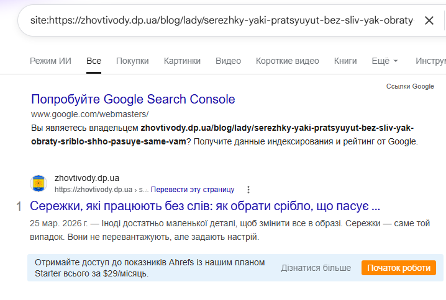Click the Вы являетесь владельцем description text
Screen dimensions: 446x300
pyautogui.click(x=224, y=135)
